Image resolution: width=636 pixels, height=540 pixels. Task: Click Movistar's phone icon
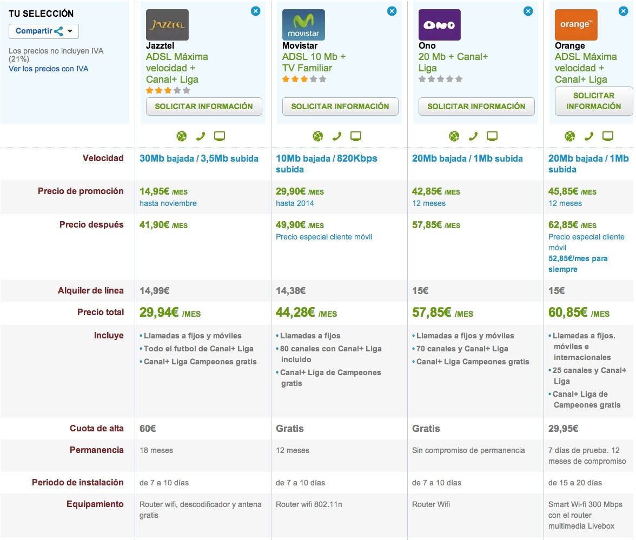point(336,136)
